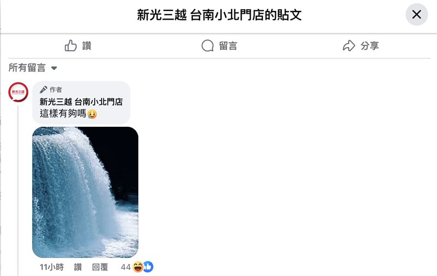Click the speech bubble comment icon
The width and height of the screenshot is (437, 276).
pyautogui.click(x=208, y=46)
